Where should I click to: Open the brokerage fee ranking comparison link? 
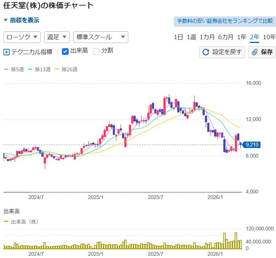click(x=225, y=21)
